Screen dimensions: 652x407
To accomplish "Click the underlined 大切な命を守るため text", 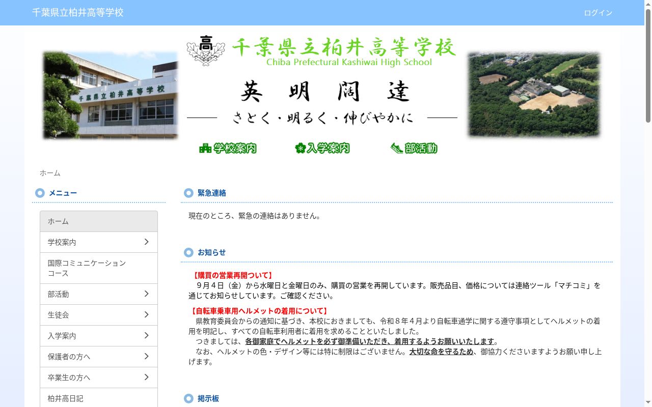I will coord(441,352).
